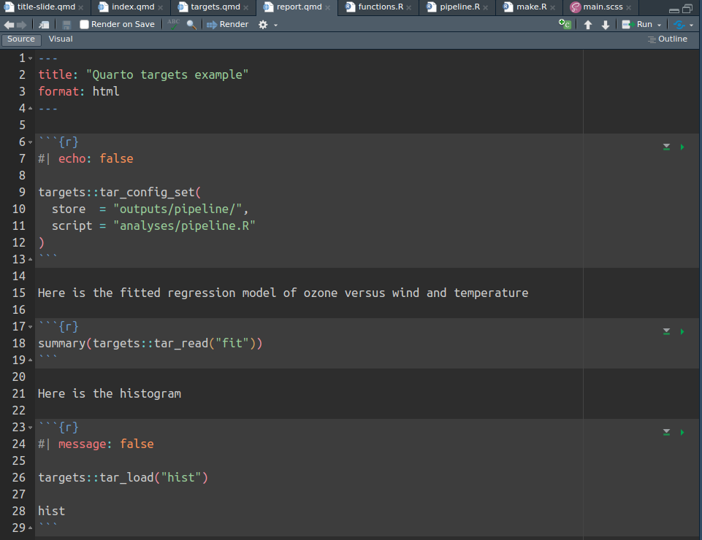
Task: Switch to the pipeline.R tab
Action: click(459, 7)
